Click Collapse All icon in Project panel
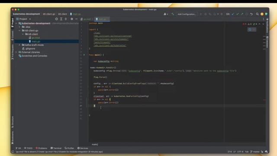This screenshot has width=277, height=156. (x=66, y=19)
